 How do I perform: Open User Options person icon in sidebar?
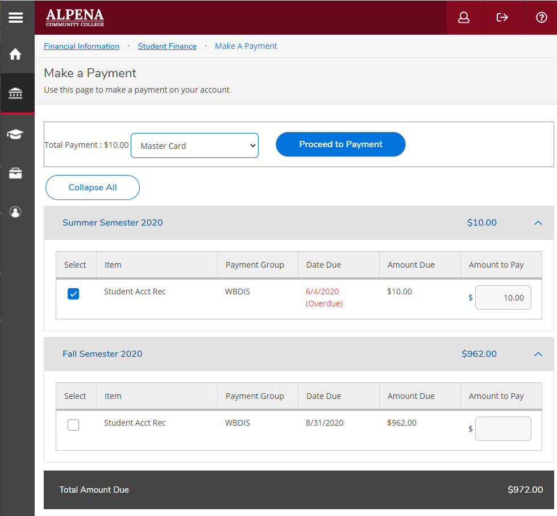click(x=15, y=212)
